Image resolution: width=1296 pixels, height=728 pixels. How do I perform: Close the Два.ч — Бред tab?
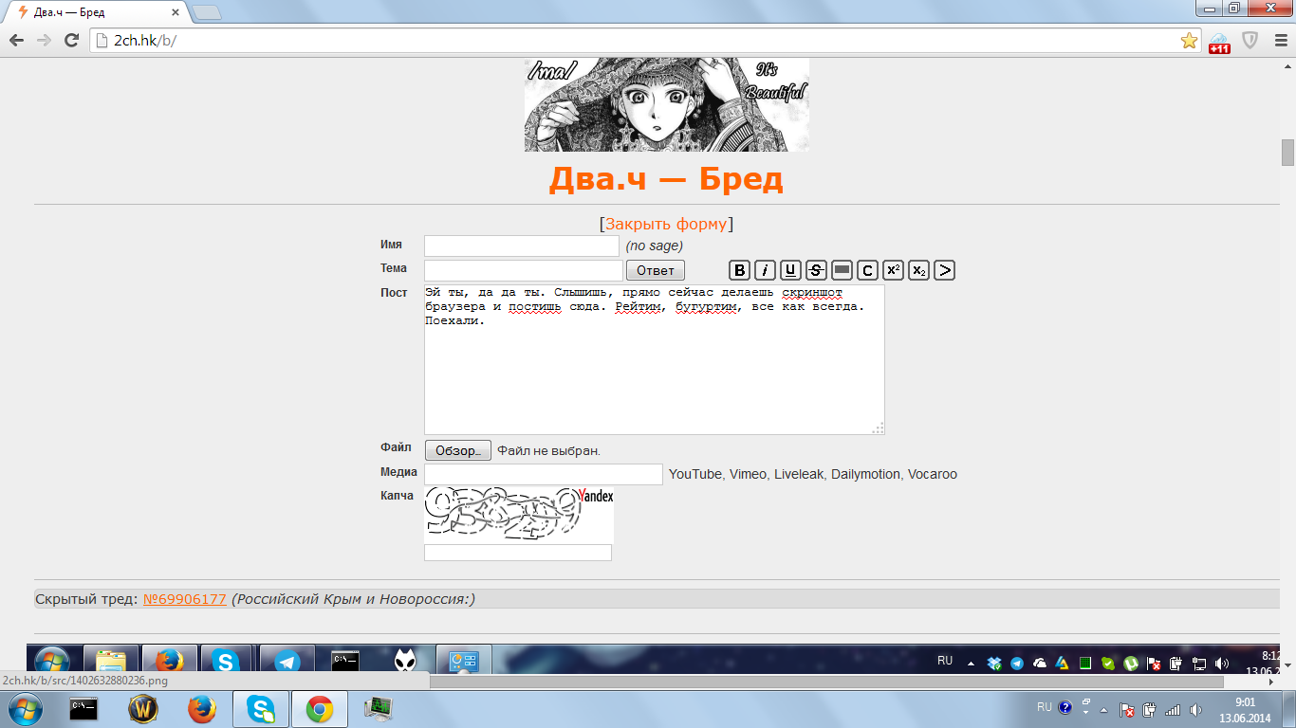coord(176,13)
